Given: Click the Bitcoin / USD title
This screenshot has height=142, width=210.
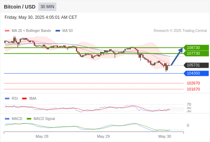Looking at the screenshot, I should 20,7.
